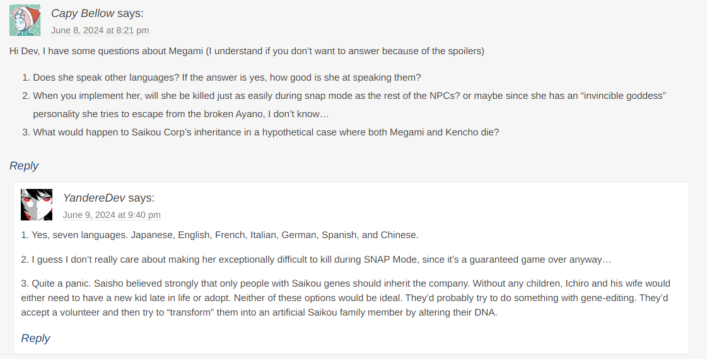The image size is (707, 359).
Task: Click the "Hi Dev" intro sentence
Action: click(x=247, y=50)
